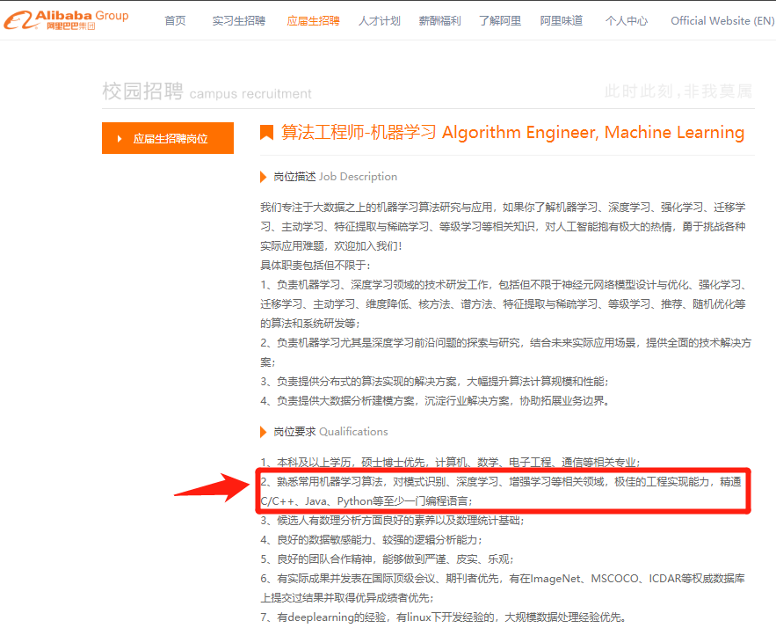The height and width of the screenshot is (628, 776).
Task: Click the line 具体职责包括但不限于
Action: coord(315,266)
